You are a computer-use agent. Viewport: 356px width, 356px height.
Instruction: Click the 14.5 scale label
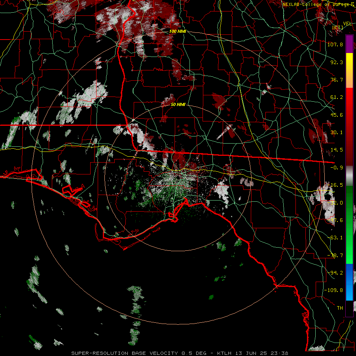click(x=337, y=150)
